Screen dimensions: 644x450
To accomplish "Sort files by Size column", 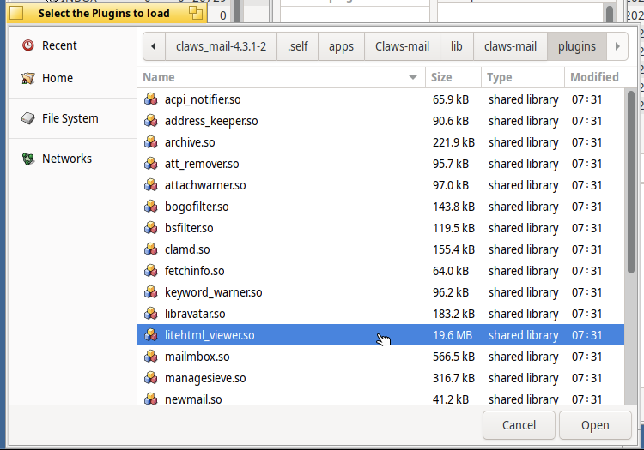I will (453, 77).
